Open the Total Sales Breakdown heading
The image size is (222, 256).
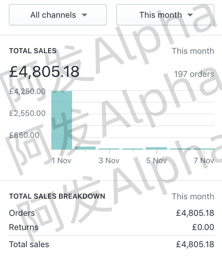coord(57,196)
